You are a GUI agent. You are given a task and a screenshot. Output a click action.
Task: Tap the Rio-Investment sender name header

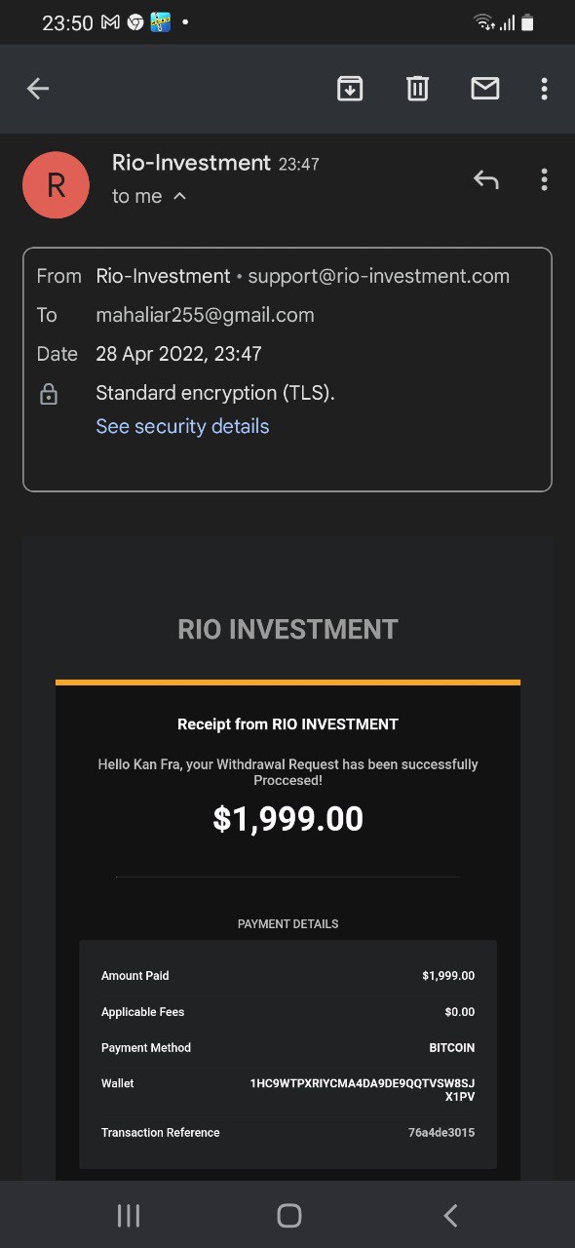tap(191, 163)
